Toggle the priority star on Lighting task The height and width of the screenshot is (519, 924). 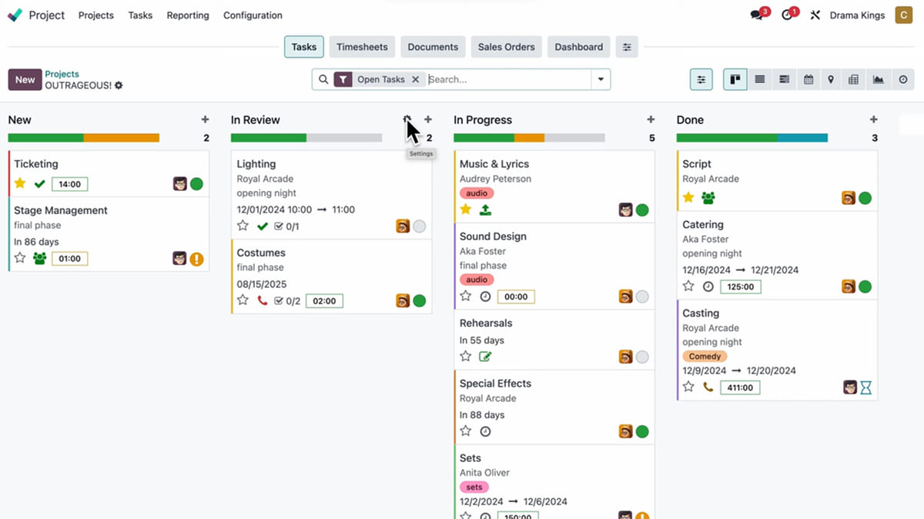(243, 226)
